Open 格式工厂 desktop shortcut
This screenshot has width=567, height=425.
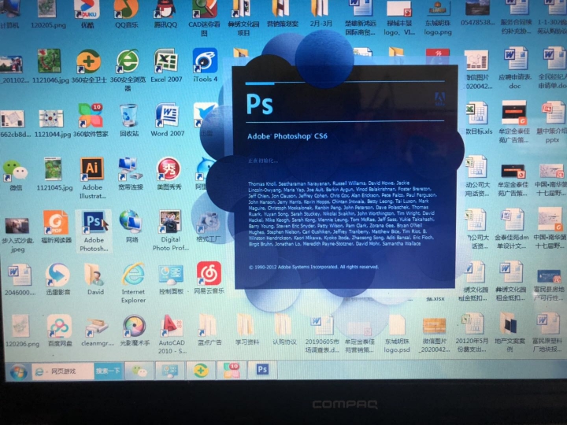[x=207, y=227]
